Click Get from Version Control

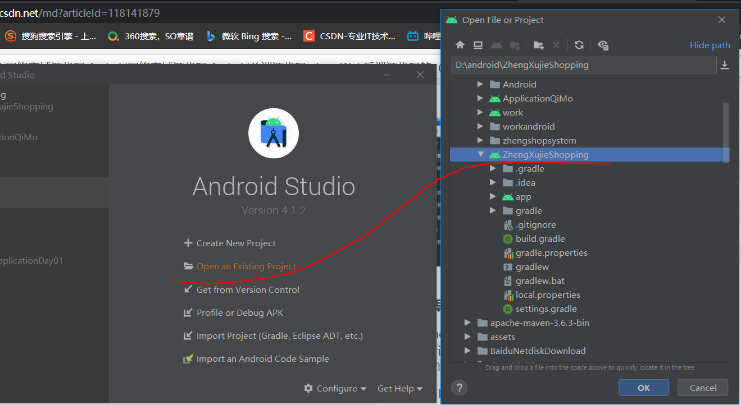coord(242,290)
